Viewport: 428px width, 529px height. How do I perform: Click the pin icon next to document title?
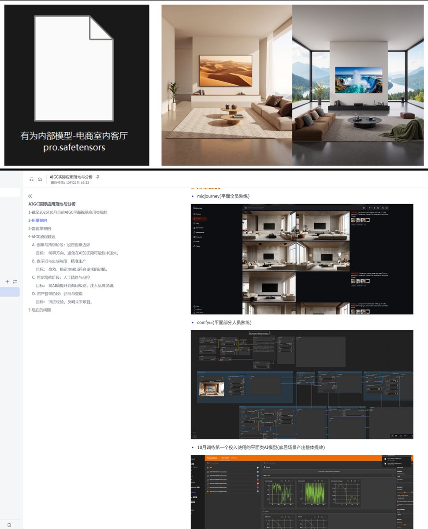click(98, 177)
